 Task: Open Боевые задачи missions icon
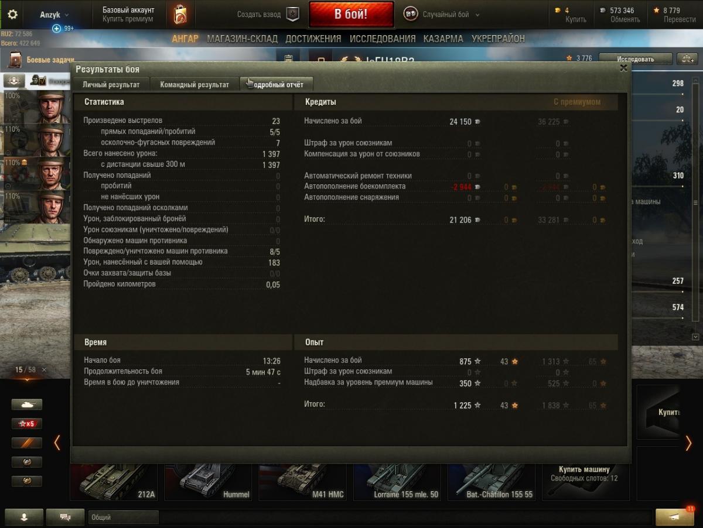(x=15, y=60)
